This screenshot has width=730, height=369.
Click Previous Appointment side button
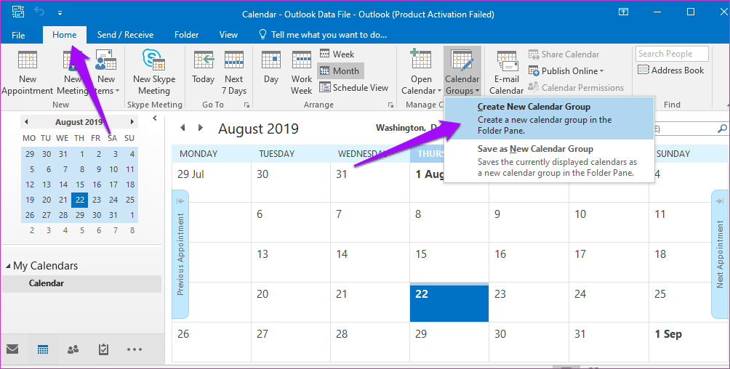coord(180,254)
